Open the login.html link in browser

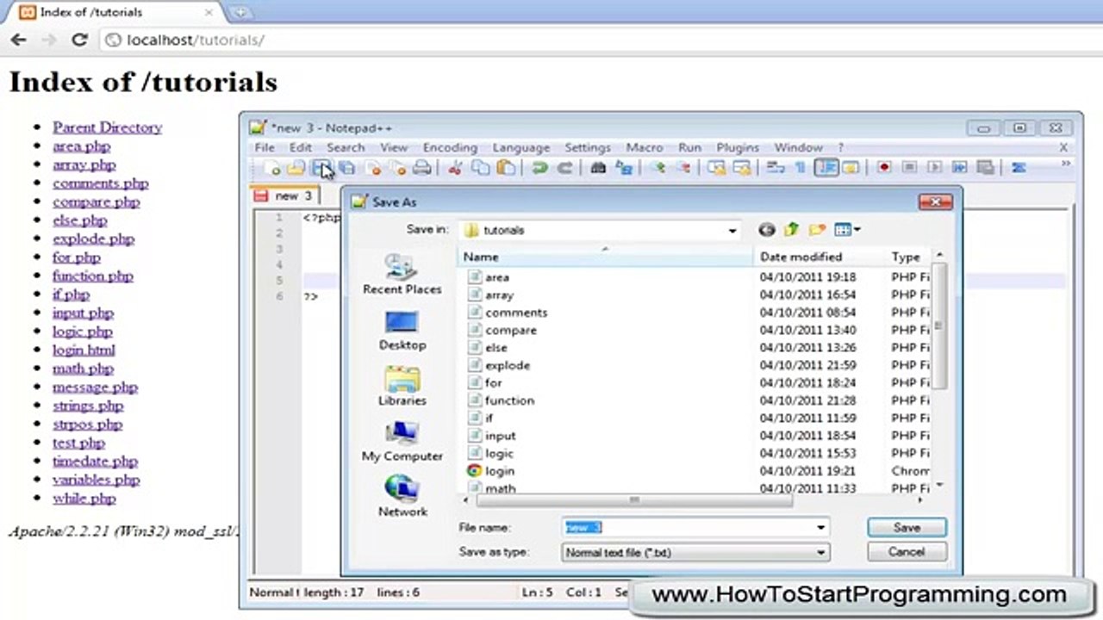click(x=84, y=350)
